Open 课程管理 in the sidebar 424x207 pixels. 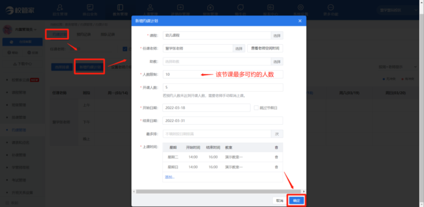point(19,92)
